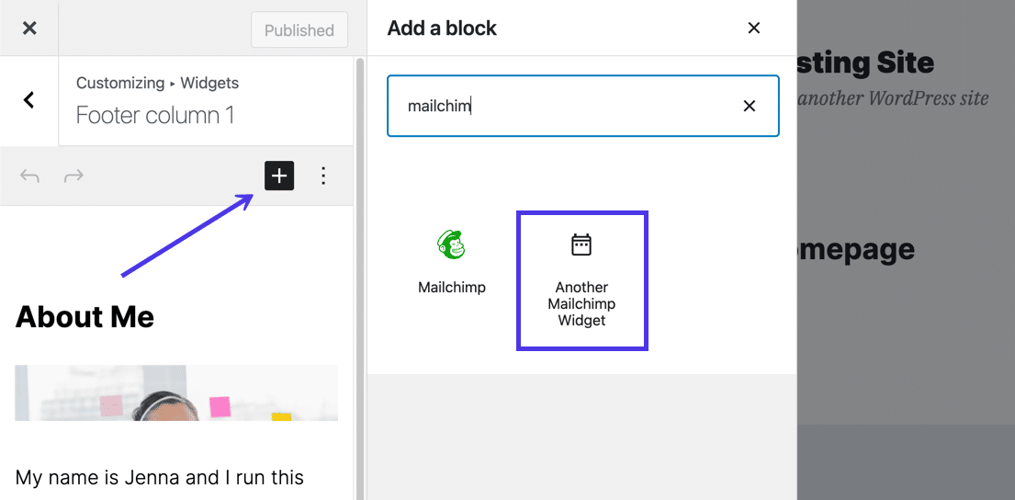Click the Footer column 1 section title
Viewport: 1015px width, 500px height.
click(155, 115)
